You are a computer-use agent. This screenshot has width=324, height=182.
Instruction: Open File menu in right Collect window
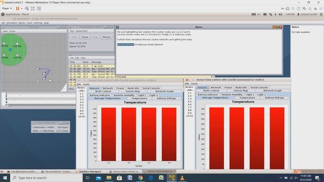tap(187, 84)
